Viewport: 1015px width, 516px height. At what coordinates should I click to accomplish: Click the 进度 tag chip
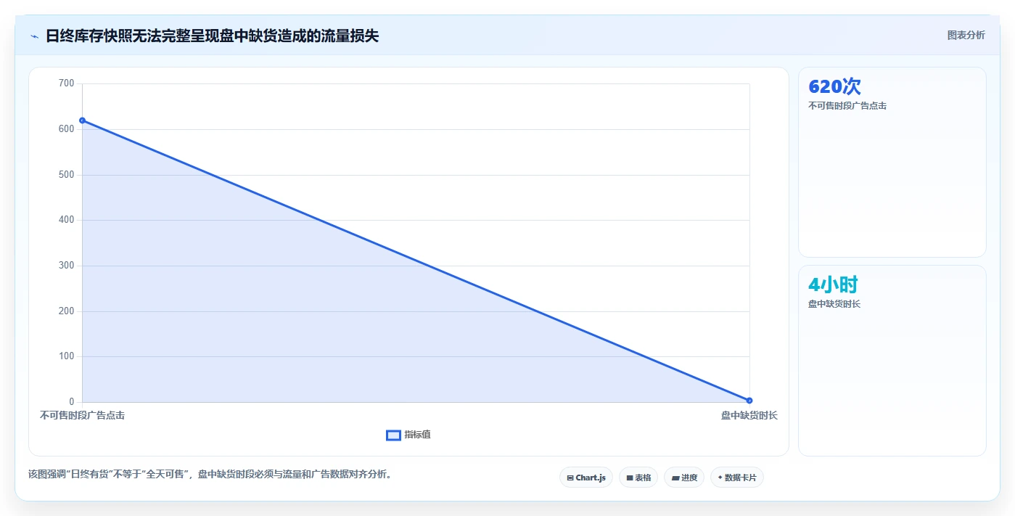tap(684, 478)
